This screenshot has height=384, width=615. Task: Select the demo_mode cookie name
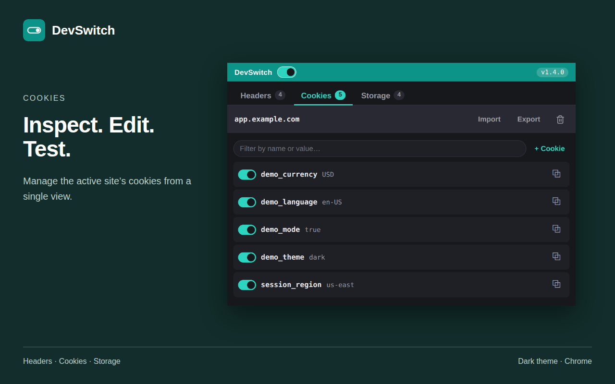[280, 229]
